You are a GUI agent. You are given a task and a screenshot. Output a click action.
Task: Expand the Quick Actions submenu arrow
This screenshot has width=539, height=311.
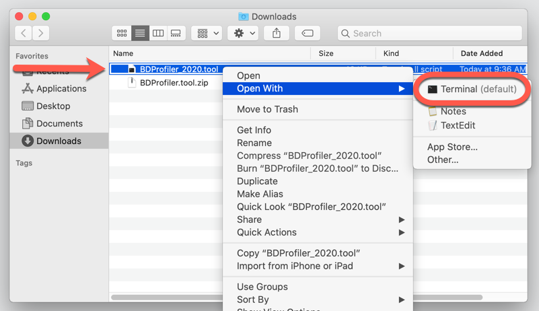point(402,232)
